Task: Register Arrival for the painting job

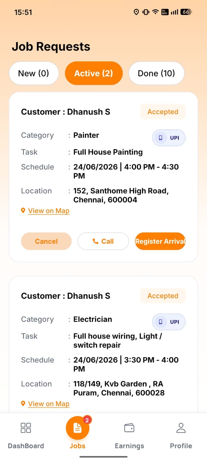Action: coord(160,241)
